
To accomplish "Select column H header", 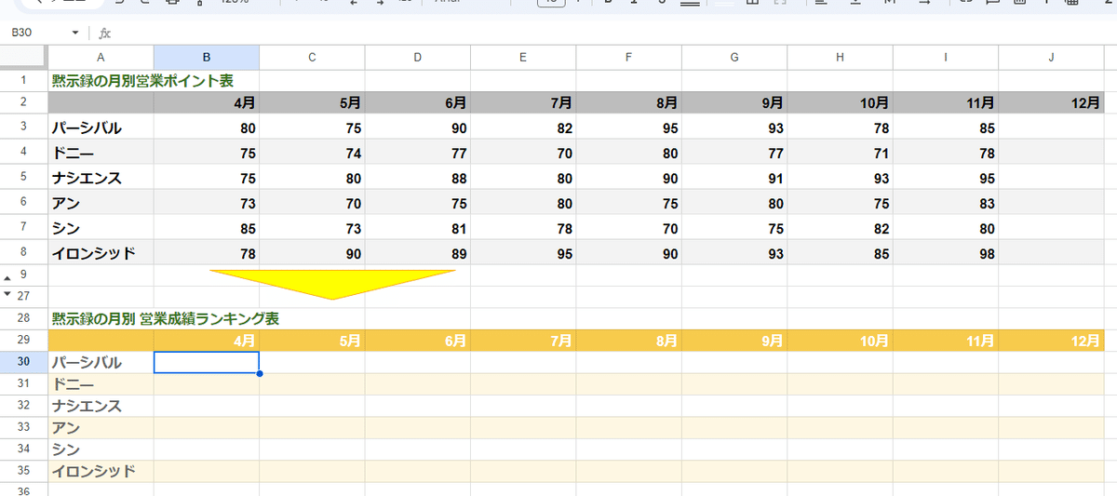I will [x=840, y=58].
